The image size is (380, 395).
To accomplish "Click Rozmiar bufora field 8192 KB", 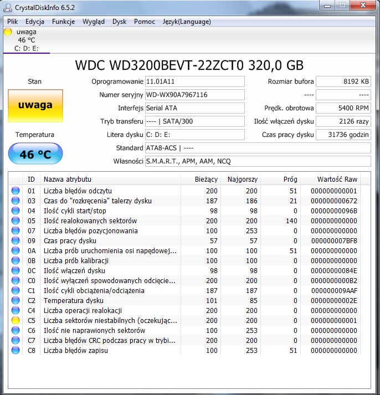I will [x=343, y=81].
